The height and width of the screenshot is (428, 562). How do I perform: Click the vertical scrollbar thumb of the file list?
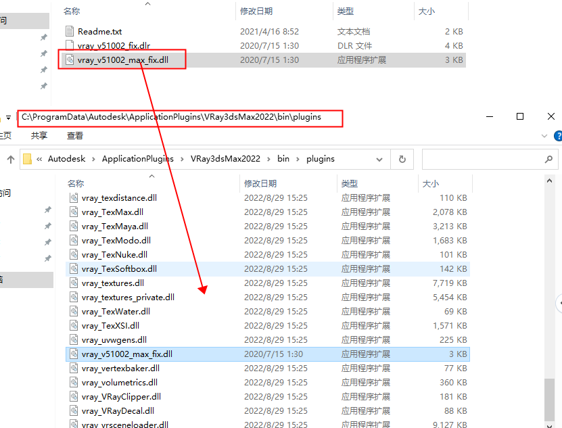coord(549,400)
